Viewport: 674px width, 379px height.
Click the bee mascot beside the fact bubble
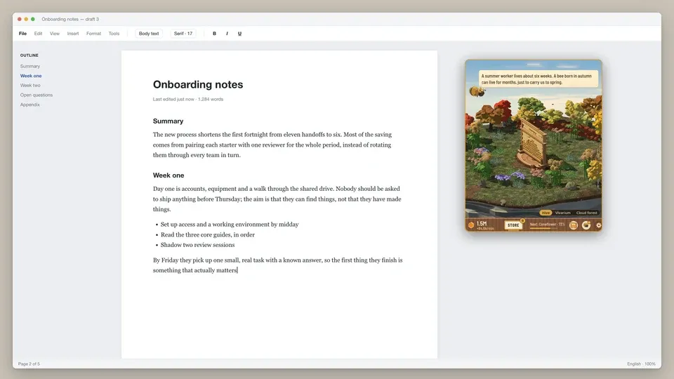477,91
